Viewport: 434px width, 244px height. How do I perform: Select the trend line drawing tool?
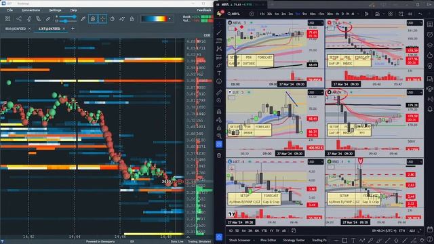219,33
